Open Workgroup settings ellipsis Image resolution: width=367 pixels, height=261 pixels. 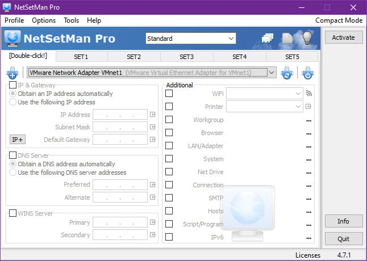[308, 121]
